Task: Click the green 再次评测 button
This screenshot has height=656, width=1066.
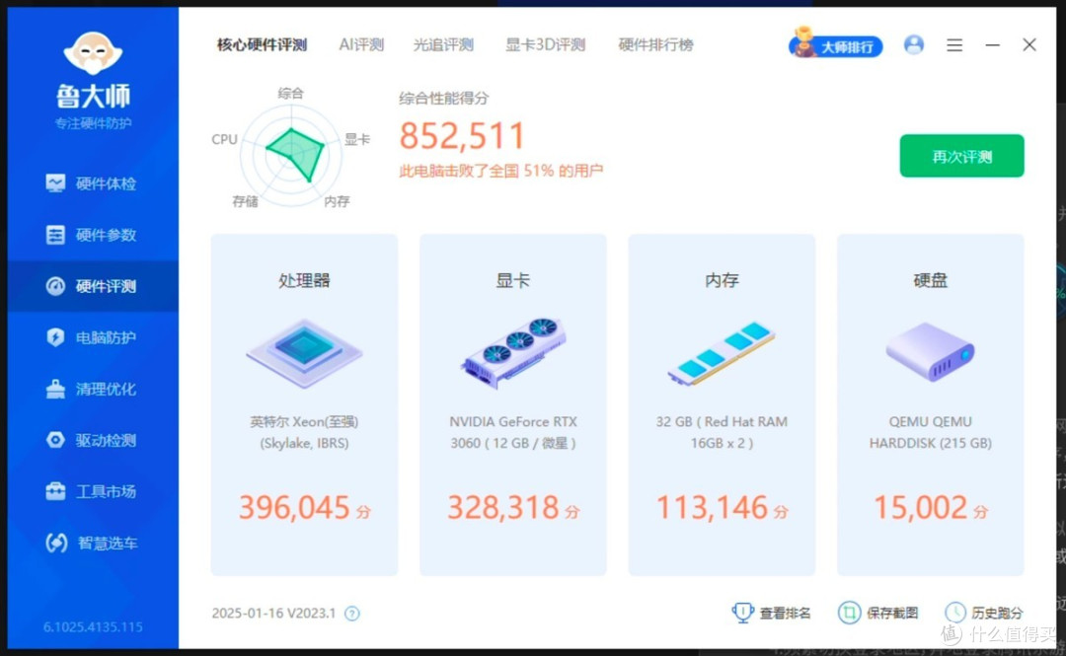Action: click(x=961, y=156)
